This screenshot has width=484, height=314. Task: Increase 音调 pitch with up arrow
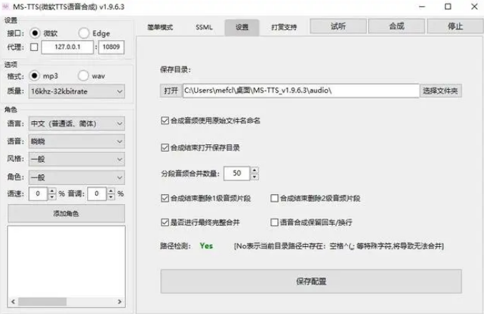coord(111,191)
